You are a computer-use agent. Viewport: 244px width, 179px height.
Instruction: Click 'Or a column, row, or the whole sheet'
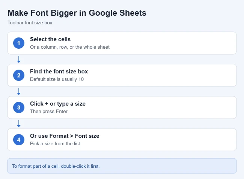coord(70,47)
